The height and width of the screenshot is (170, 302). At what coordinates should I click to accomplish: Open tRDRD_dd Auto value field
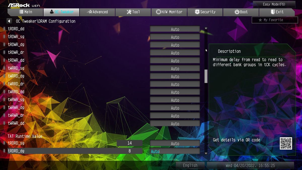click(x=175, y=29)
